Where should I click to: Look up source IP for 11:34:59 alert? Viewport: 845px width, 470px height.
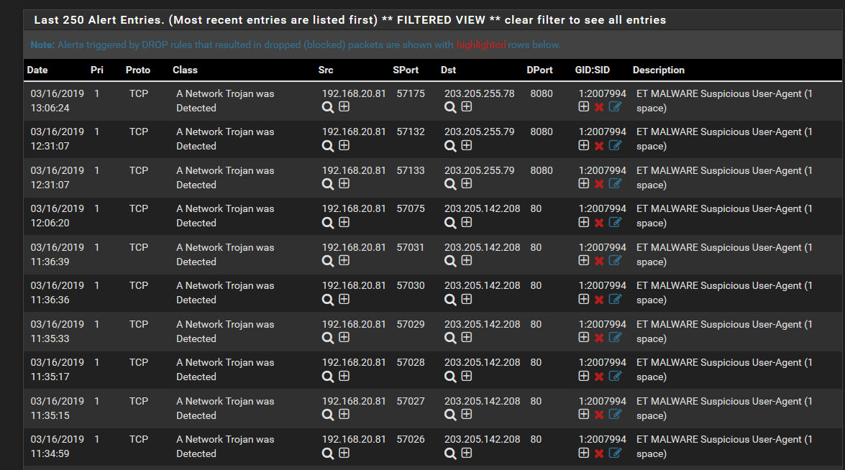328,453
